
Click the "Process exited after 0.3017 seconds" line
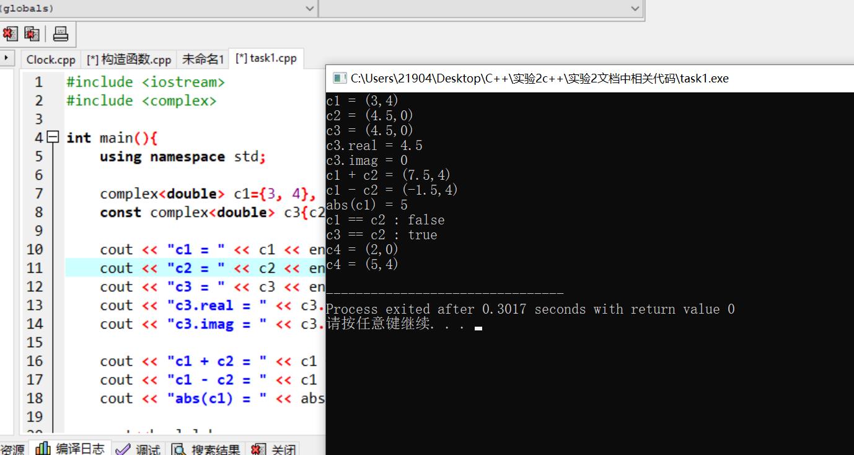[530, 309]
